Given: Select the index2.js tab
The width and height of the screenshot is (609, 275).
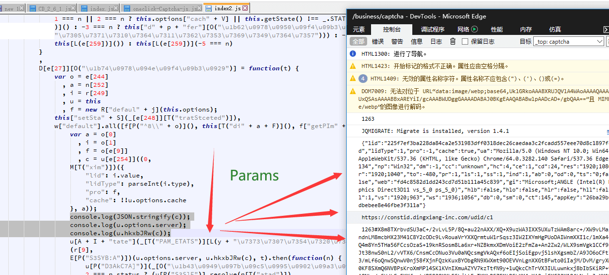Looking at the screenshot, I should 228,8.
